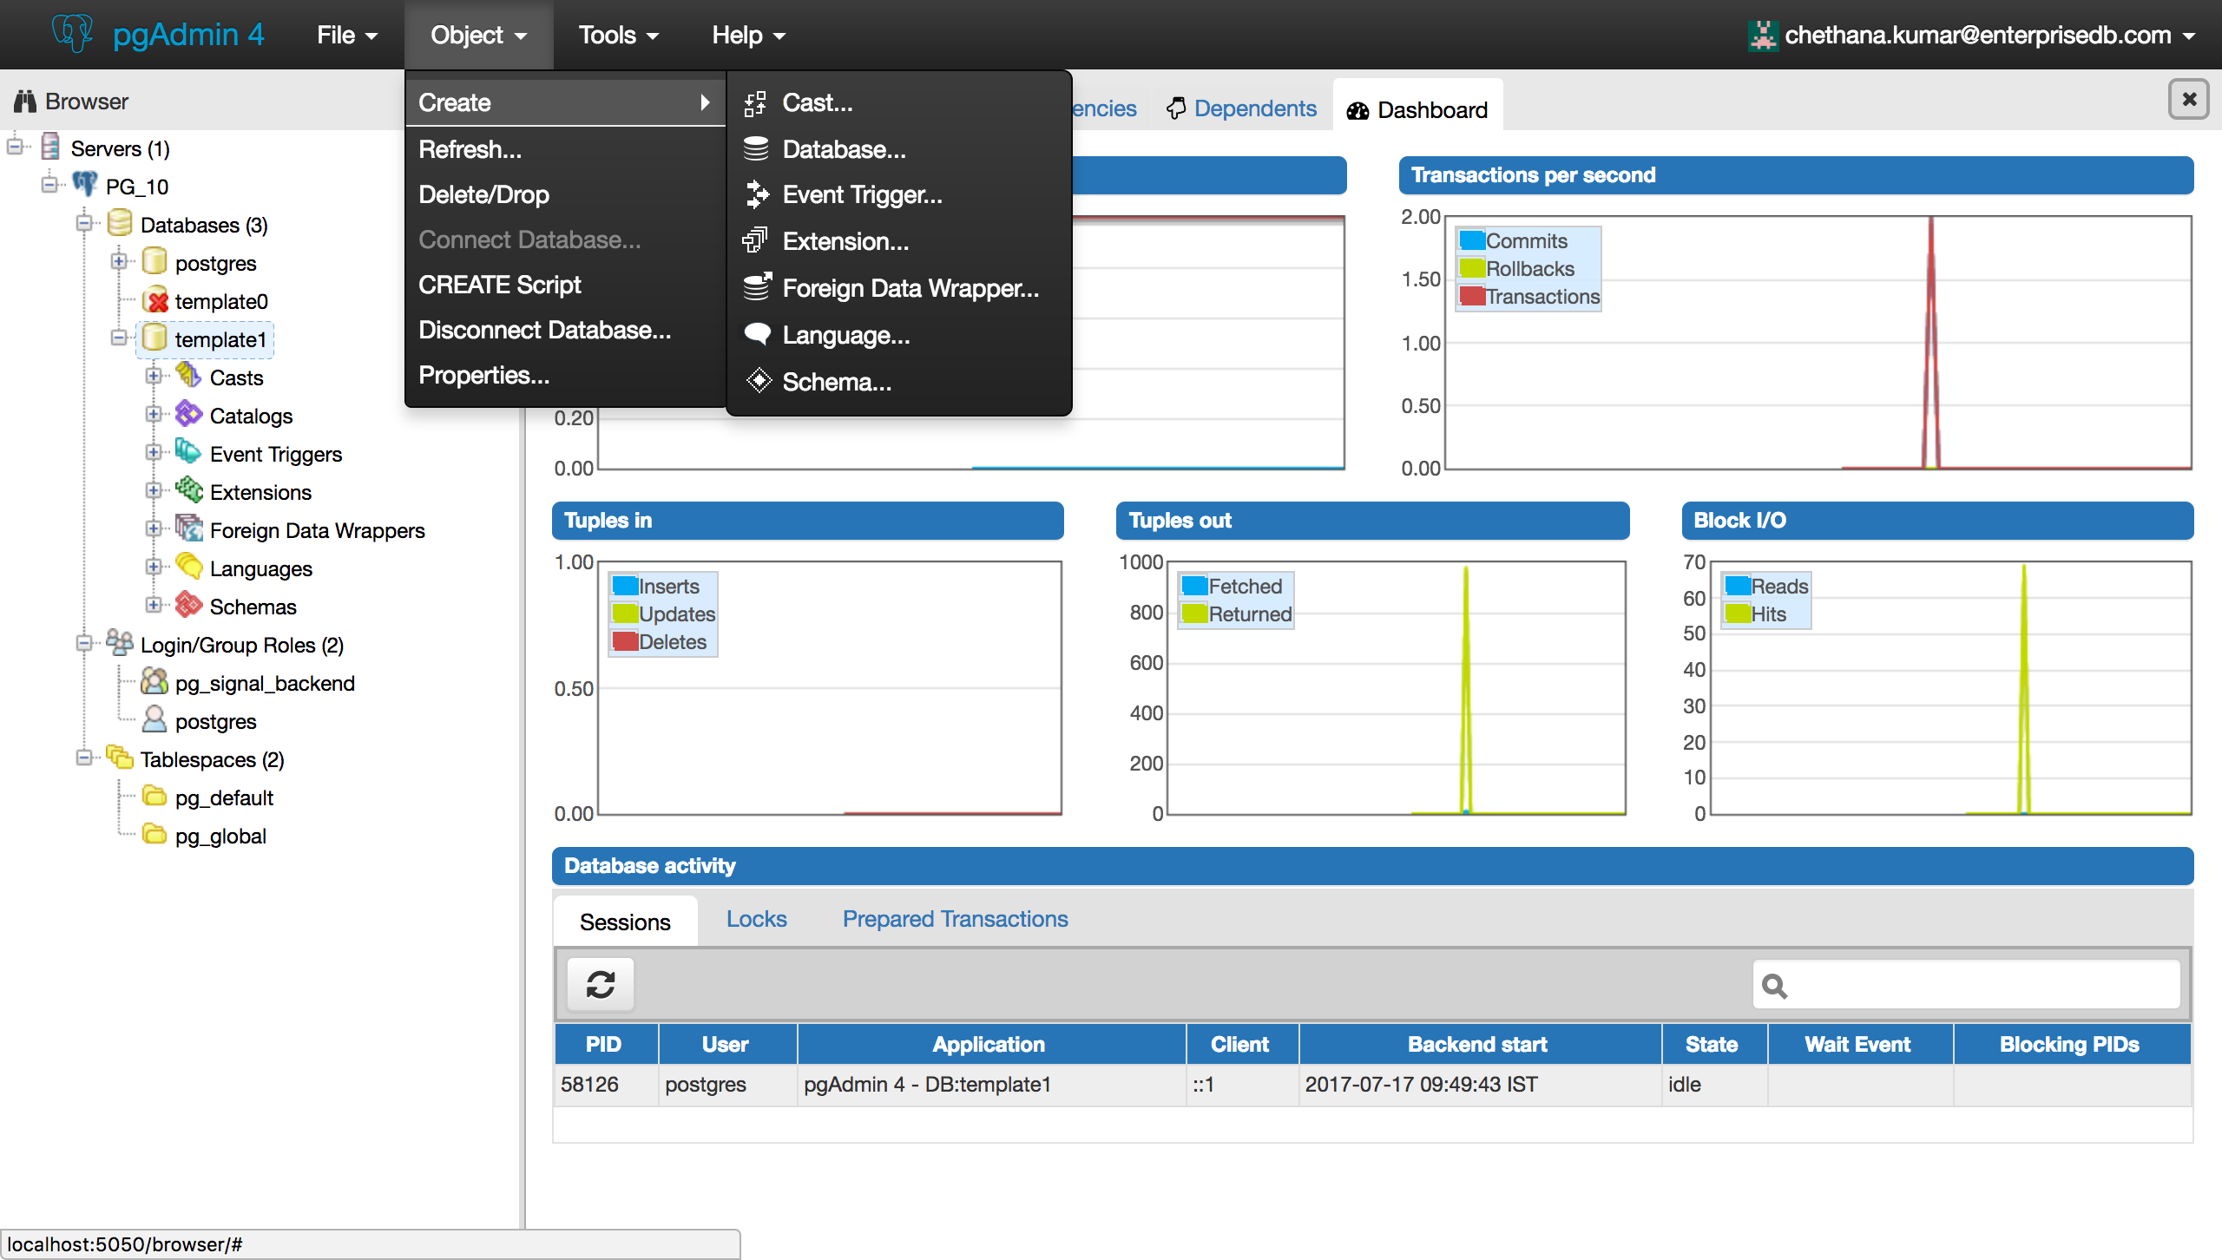
Task: Click the template0 disconnected database icon
Action: click(155, 300)
